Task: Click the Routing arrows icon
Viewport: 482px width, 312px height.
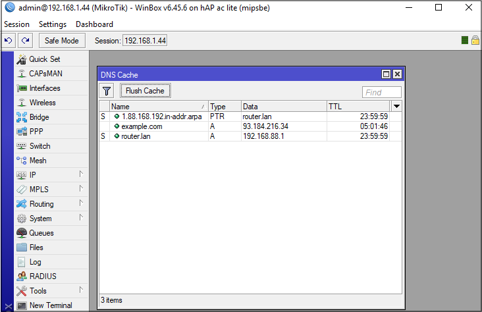Action: [22, 204]
